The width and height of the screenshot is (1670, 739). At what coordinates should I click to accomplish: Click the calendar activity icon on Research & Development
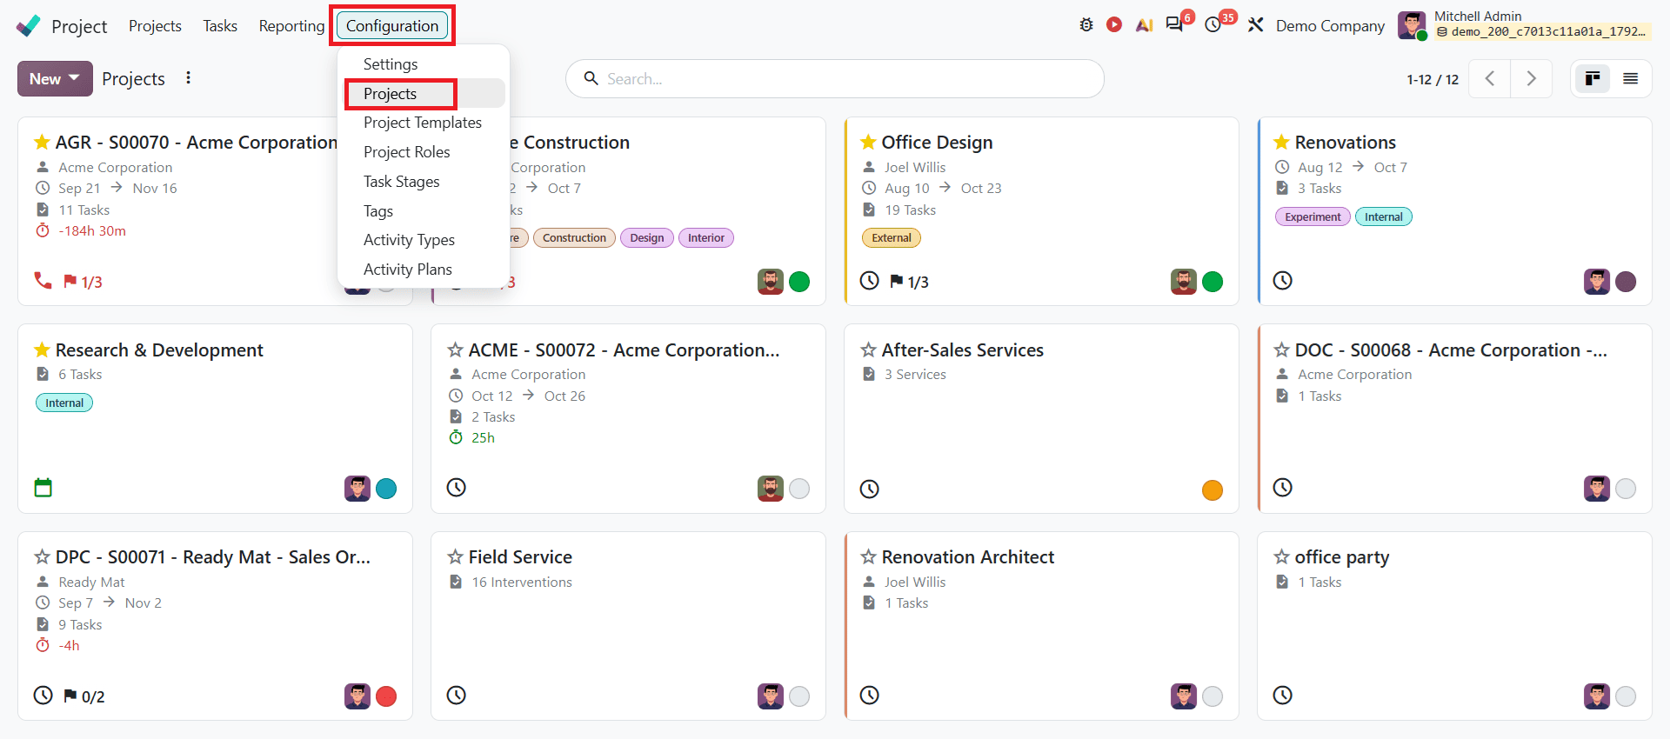tap(43, 488)
